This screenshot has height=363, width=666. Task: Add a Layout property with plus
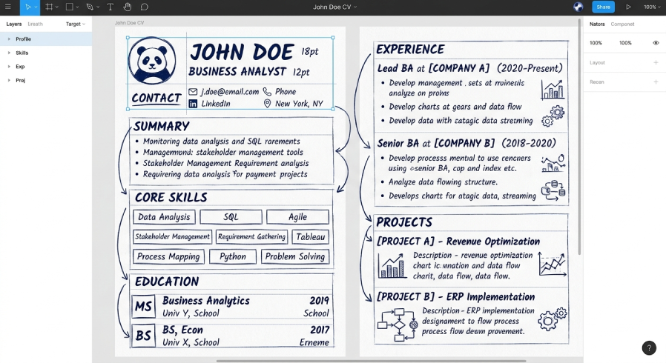coord(656,63)
